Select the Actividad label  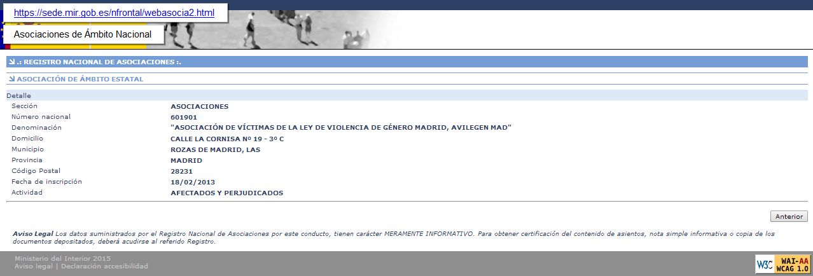27,192
